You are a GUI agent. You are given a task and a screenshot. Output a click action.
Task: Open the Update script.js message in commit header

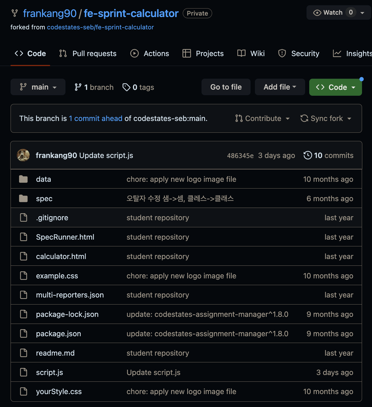(x=106, y=155)
